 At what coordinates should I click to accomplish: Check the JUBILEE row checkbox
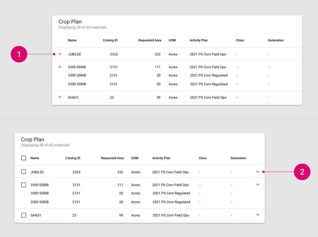(24, 172)
